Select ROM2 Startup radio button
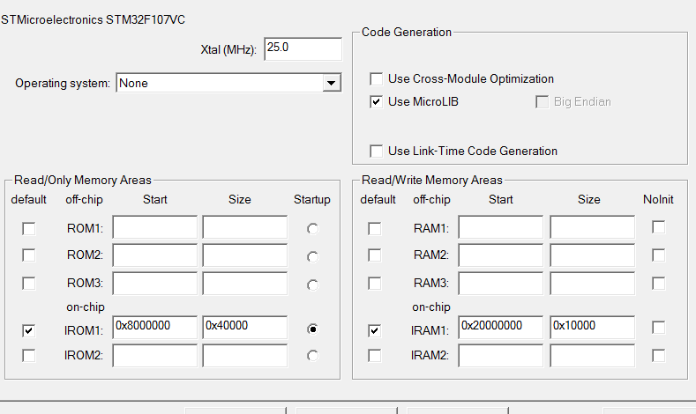696x414 pixels. [312, 256]
